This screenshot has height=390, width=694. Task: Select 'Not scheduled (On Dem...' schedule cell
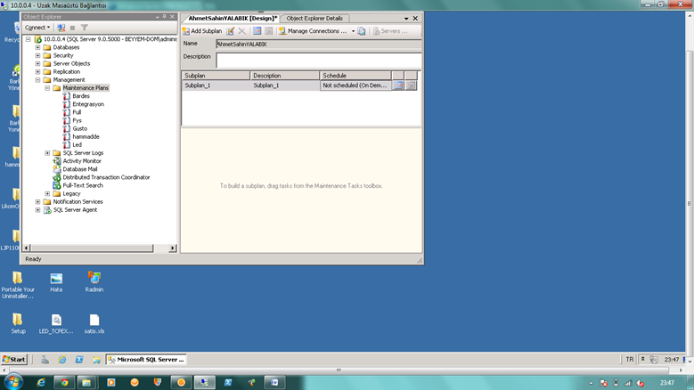[x=355, y=85]
